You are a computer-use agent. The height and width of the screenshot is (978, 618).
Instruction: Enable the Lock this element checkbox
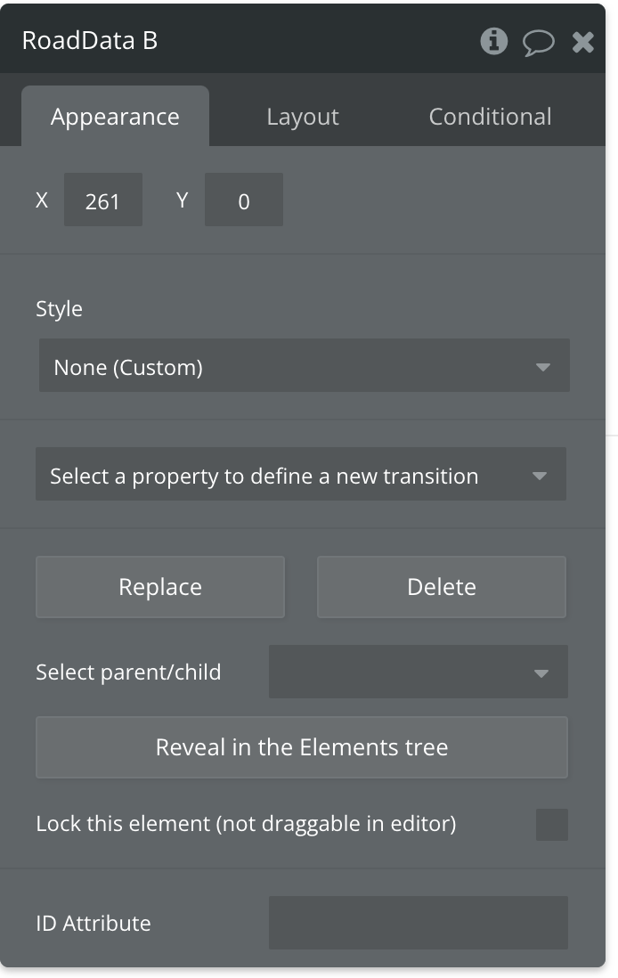551,825
